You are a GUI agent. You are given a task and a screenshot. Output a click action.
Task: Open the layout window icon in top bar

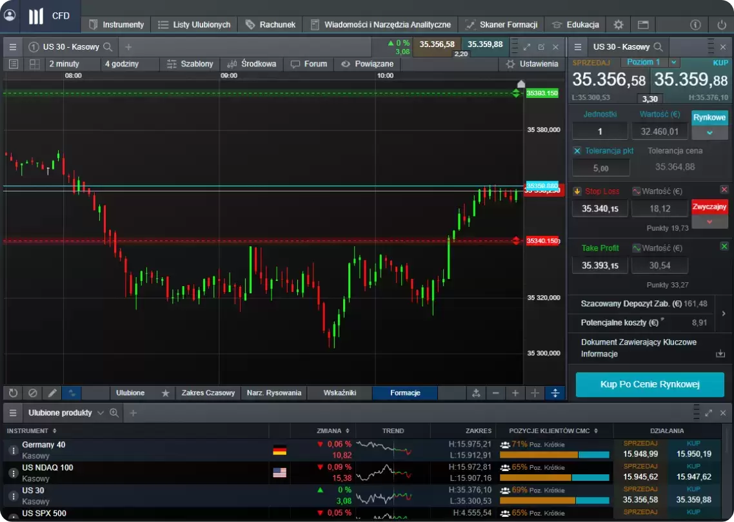click(x=643, y=24)
